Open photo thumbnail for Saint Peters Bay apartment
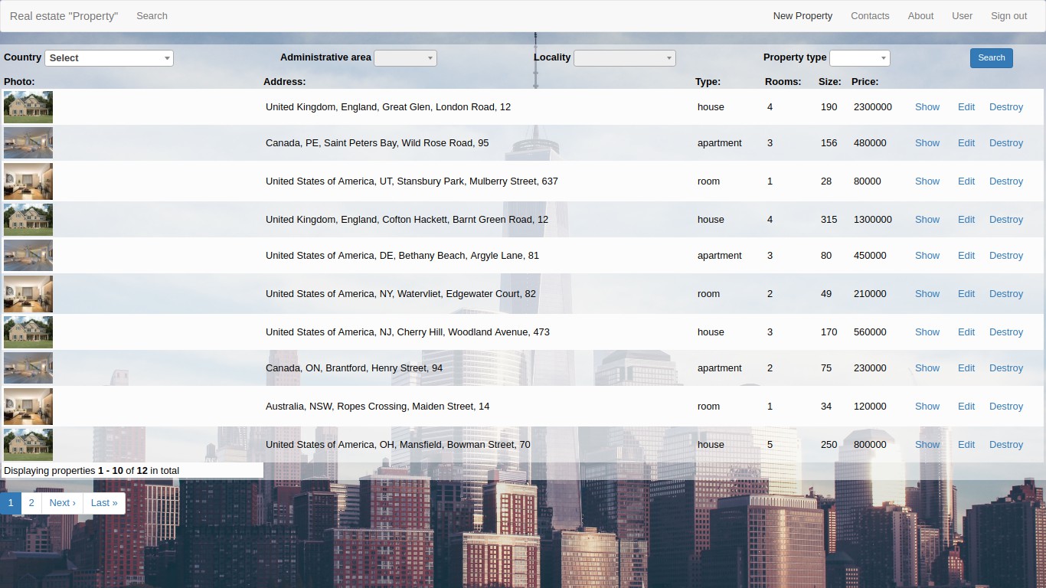1046x588 pixels. (x=28, y=143)
